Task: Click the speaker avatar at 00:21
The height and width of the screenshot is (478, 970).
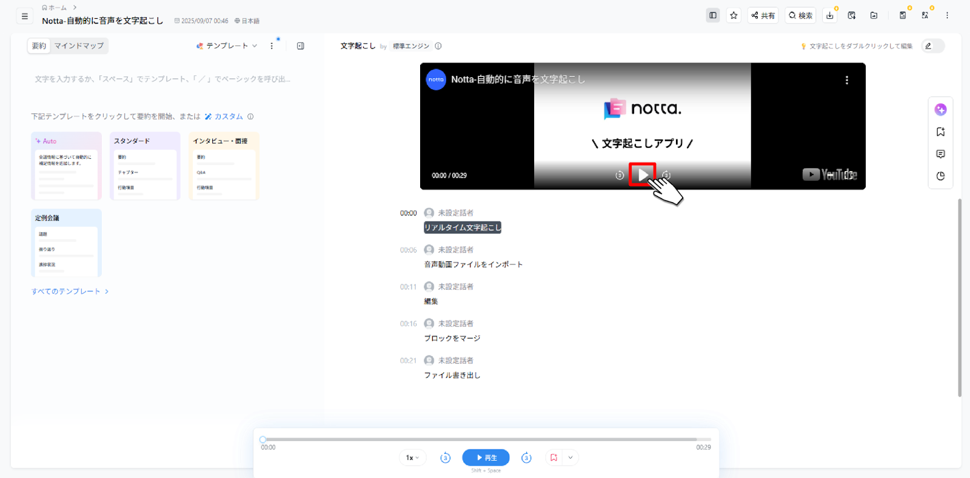Action: (x=429, y=360)
